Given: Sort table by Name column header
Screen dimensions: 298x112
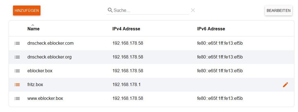Looking at the screenshot, I should 34,29.
